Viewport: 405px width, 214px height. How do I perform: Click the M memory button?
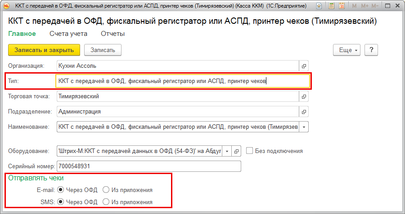click(355, 6)
